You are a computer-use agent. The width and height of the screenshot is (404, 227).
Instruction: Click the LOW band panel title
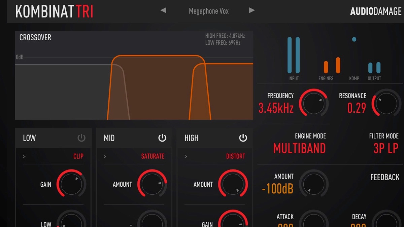pyautogui.click(x=29, y=138)
